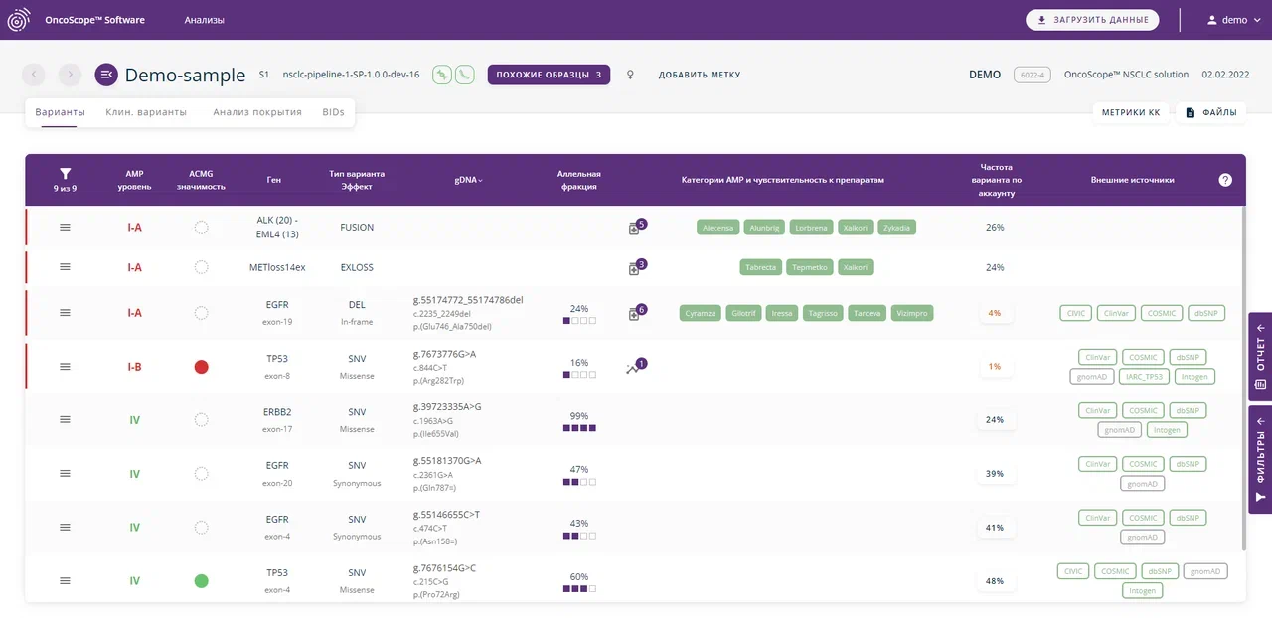
Task: Expand the Отчет side panel
Action: pos(1260,355)
